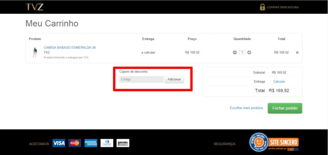This screenshot has width=328, height=155.
Task: Click the Boleto payment icon
Action: pyautogui.click(x=123, y=143)
